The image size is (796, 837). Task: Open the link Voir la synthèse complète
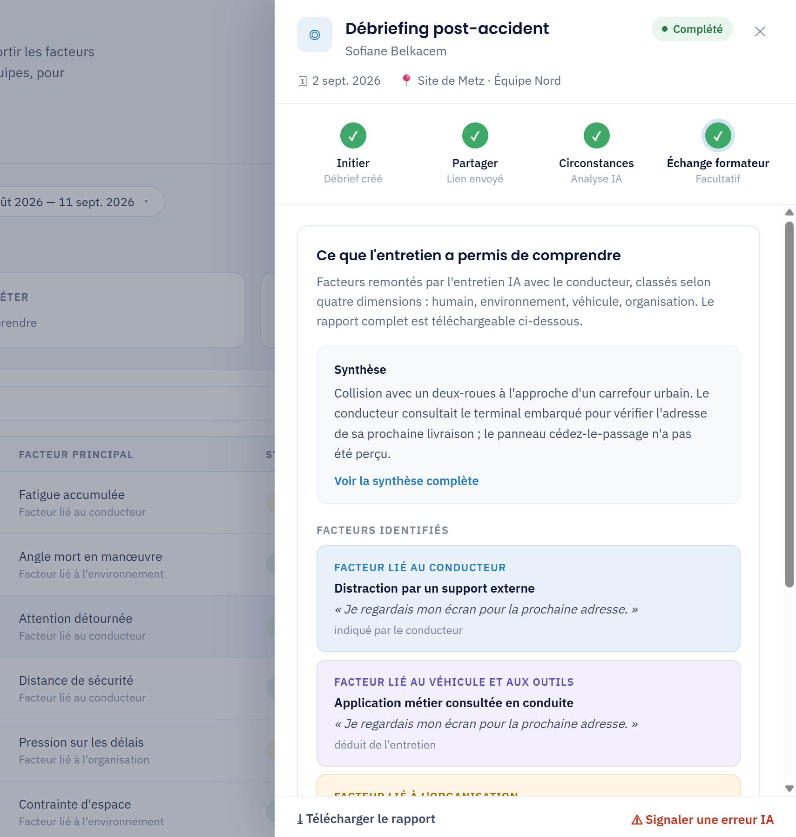(406, 481)
